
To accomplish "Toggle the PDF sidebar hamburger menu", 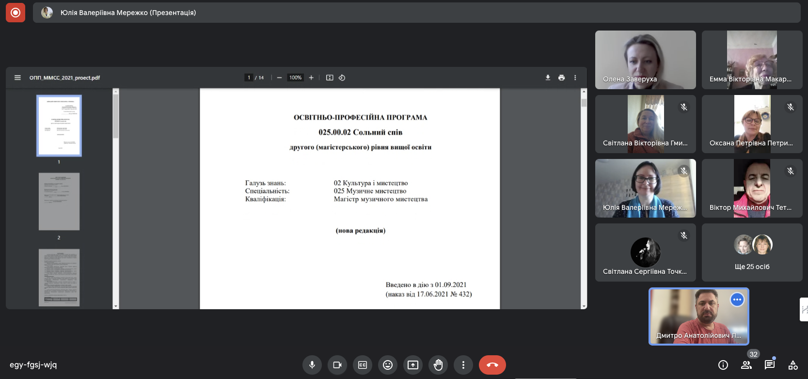I will pyautogui.click(x=17, y=78).
